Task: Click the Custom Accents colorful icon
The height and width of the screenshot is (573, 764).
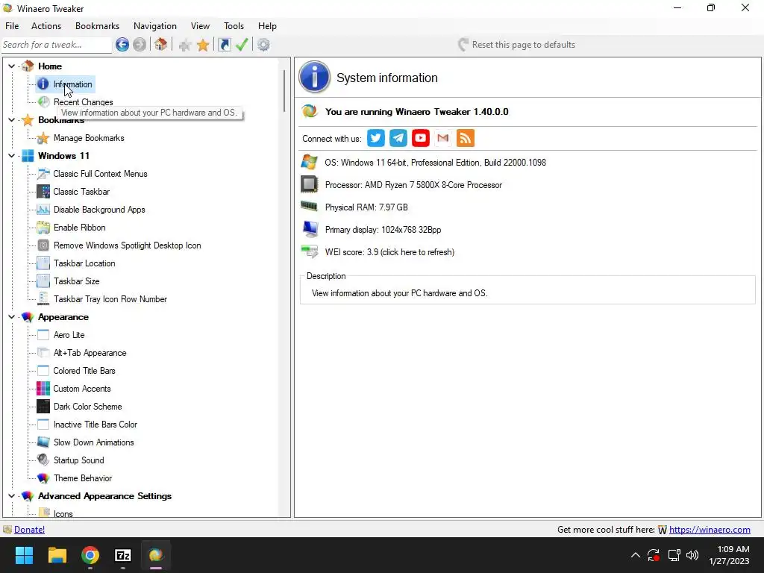Action: coord(43,389)
